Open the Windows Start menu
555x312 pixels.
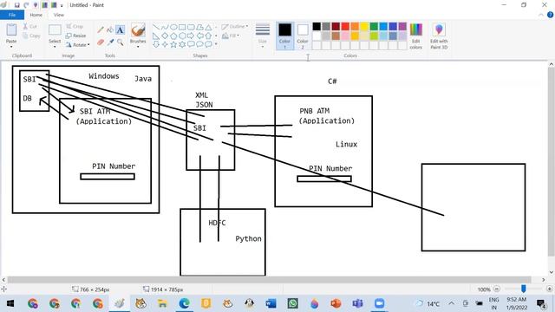(x=10, y=303)
